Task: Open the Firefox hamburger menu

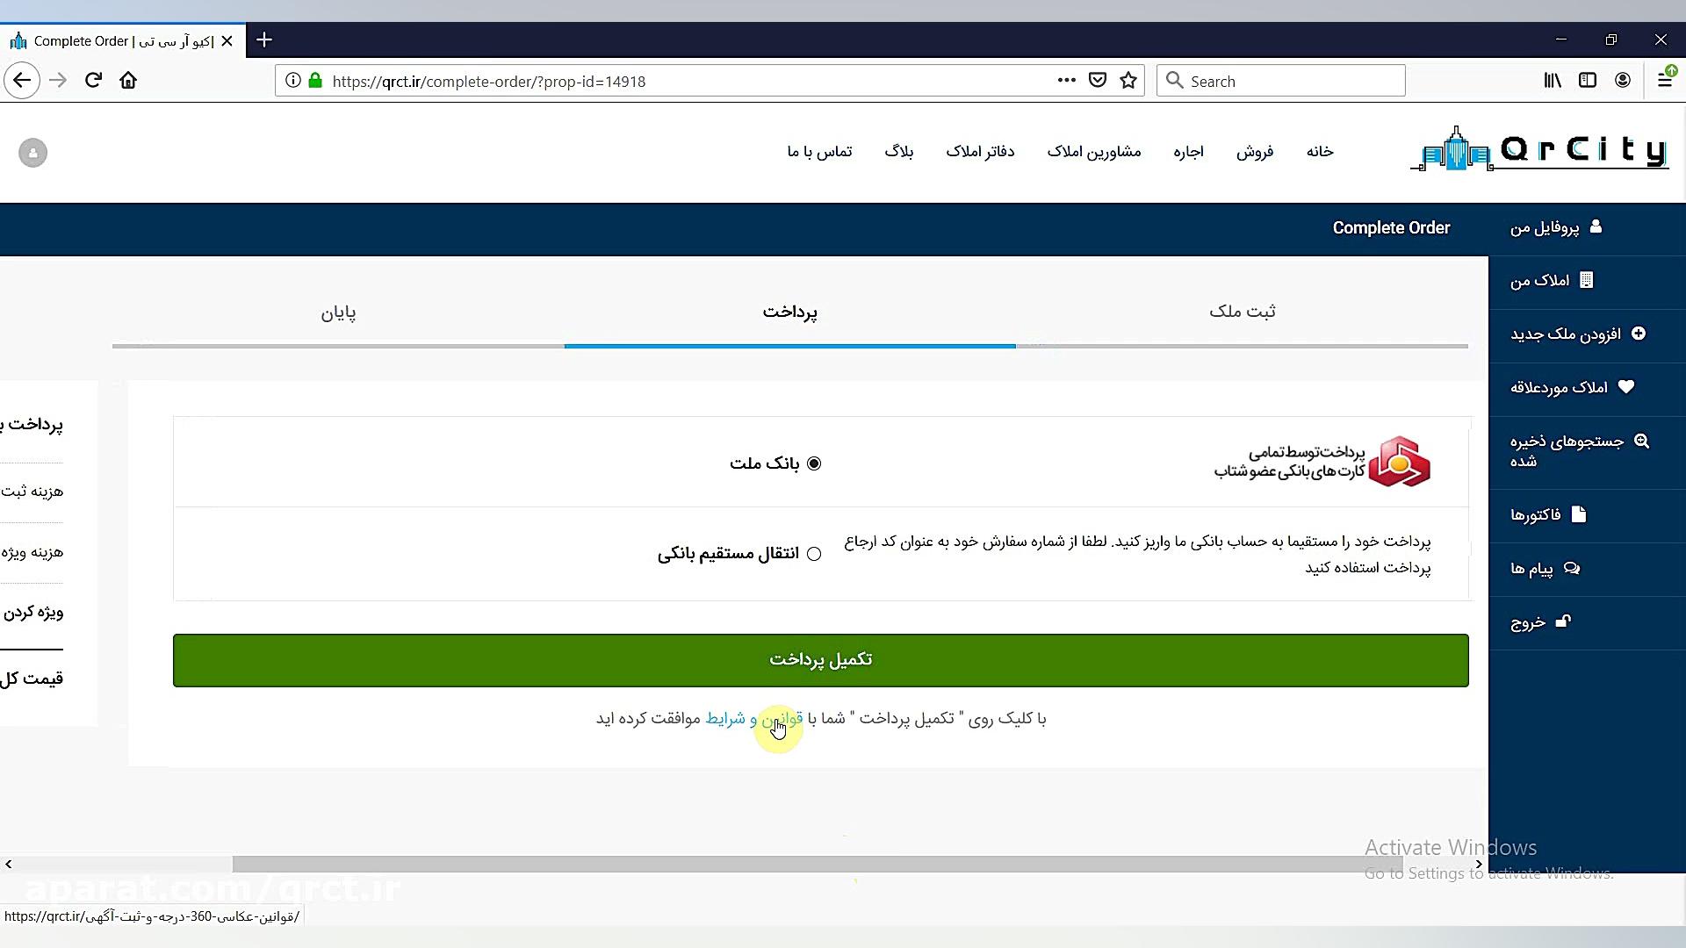Action: click(1666, 80)
